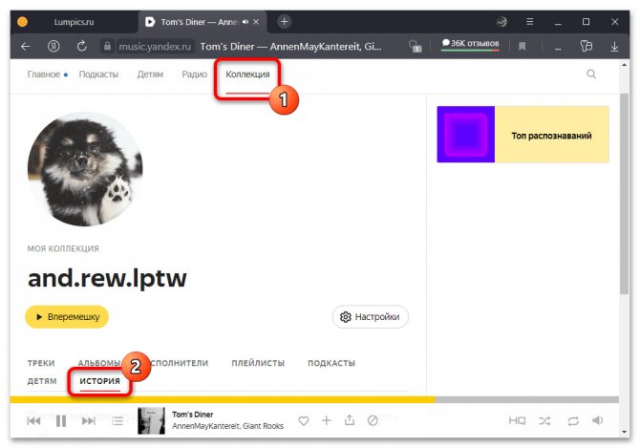The image size is (640, 448).
Task: Open the Плейлисты section
Action: (x=258, y=363)
